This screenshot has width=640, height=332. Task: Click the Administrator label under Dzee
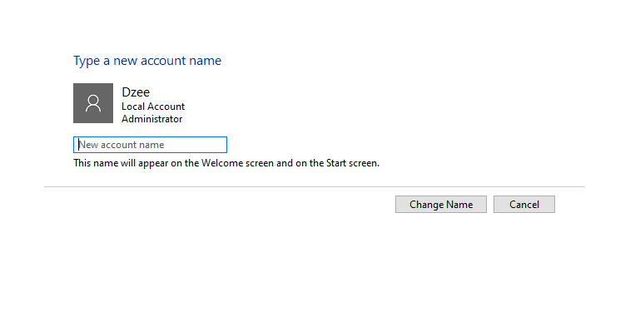(151, 119)
